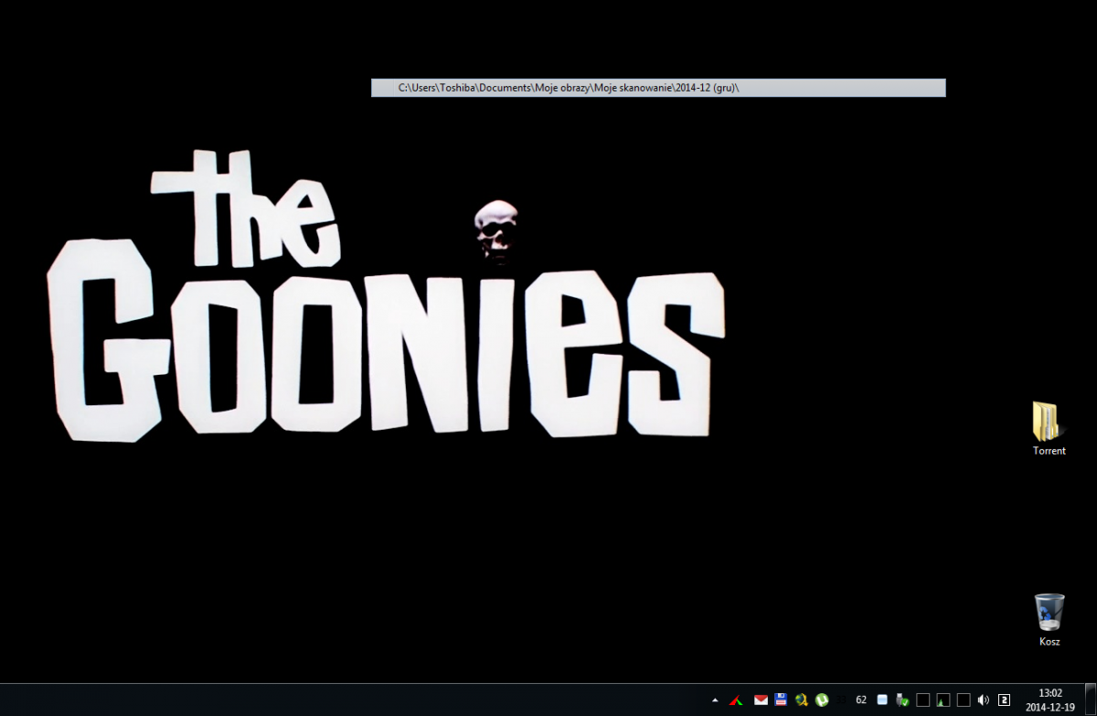Open the Safely Remove Hardware tray icon
Screen dimensions: 1097x716
point(902,700)
